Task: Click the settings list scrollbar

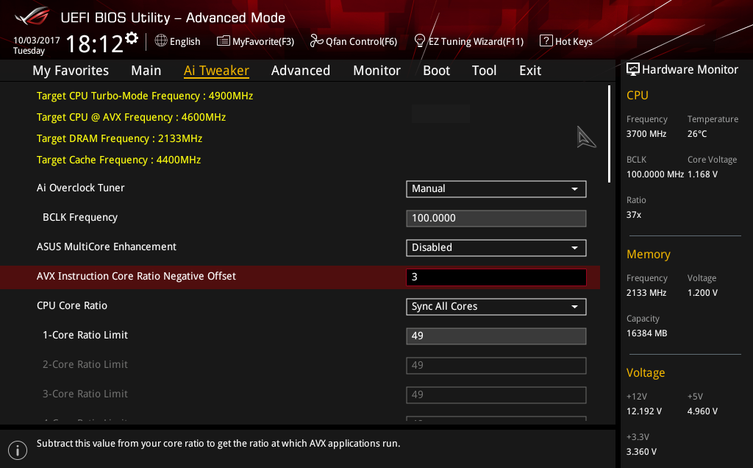Action: point(609,134)
